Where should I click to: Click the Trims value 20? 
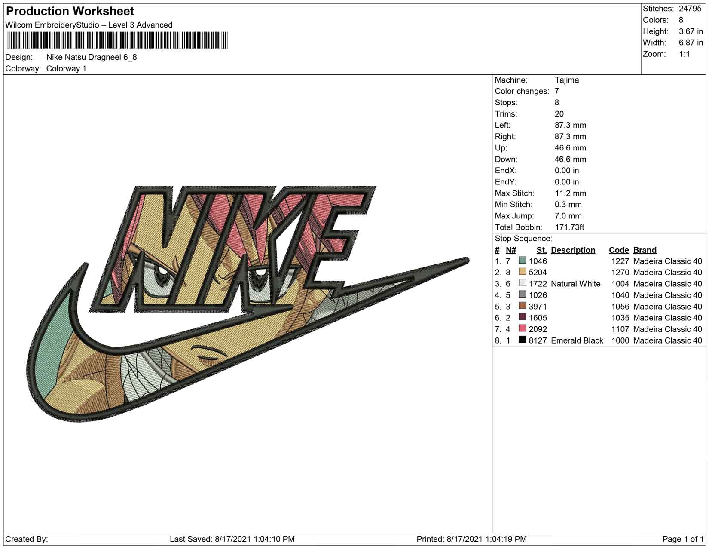coord(559,114)
